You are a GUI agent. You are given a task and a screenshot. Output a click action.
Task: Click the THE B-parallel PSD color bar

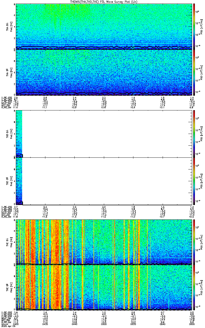[194, 287]
